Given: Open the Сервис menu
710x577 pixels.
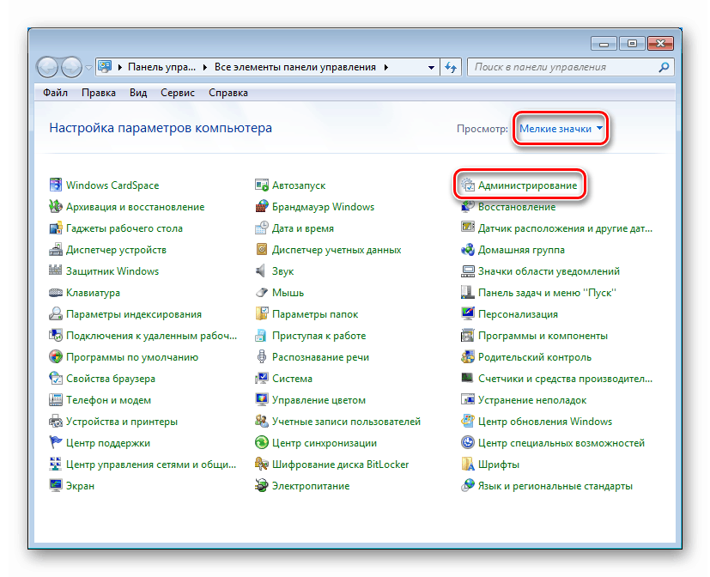Looking at the screenshot, I should click(178, 93).
